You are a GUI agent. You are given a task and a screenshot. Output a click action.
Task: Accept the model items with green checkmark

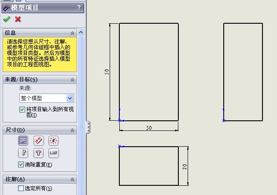click(x=7, y=19)
